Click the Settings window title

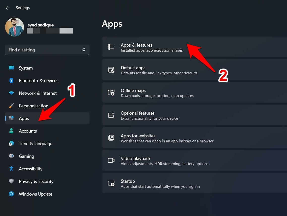tap(23, 8)
